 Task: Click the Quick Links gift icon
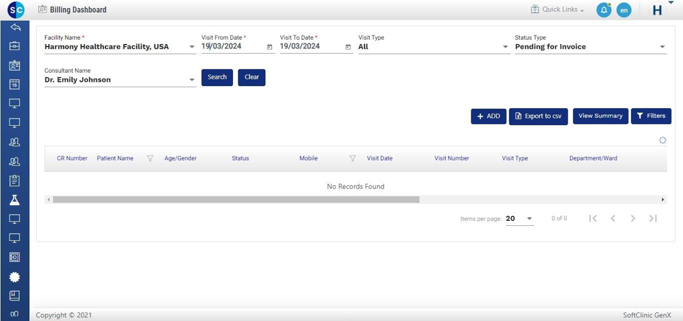point(535,9)
